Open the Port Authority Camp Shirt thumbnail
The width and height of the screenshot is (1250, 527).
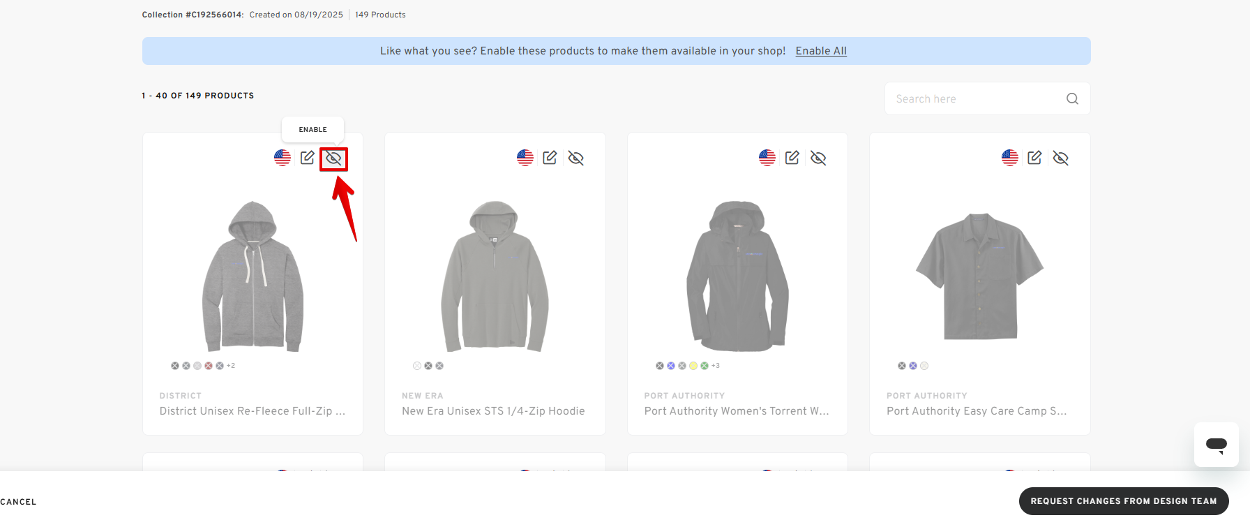pyautogui.click(x=979, y=276)
